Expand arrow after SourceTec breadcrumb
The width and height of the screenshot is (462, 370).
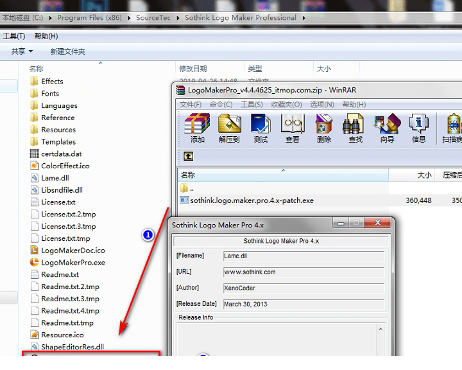coord(178,18)
